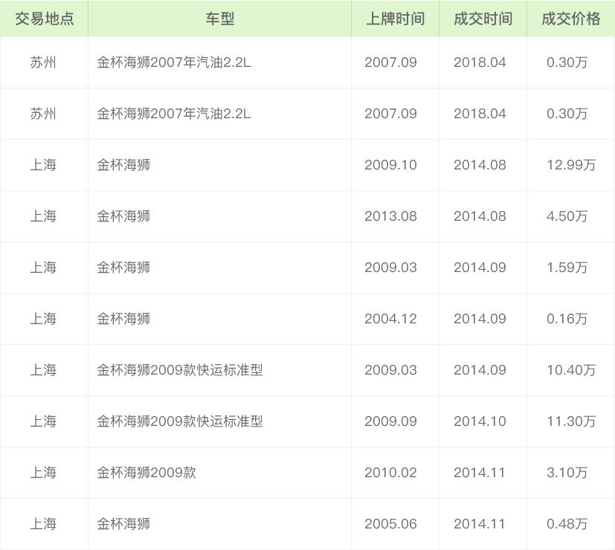Click the 3.10万 price entry
Screen dimensions: 615x550
(x=567, y=473)
